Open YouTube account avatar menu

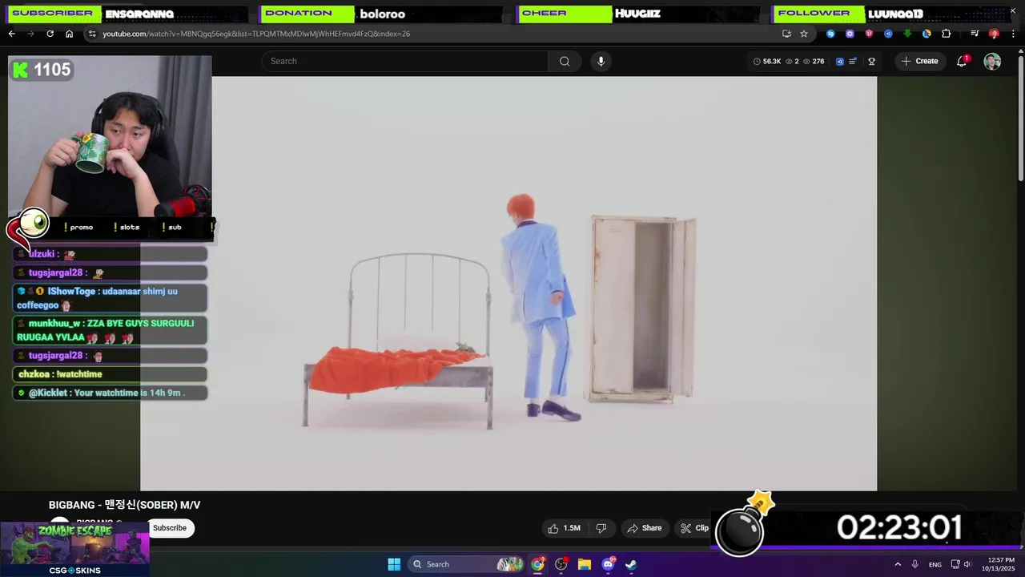(992, 61)
